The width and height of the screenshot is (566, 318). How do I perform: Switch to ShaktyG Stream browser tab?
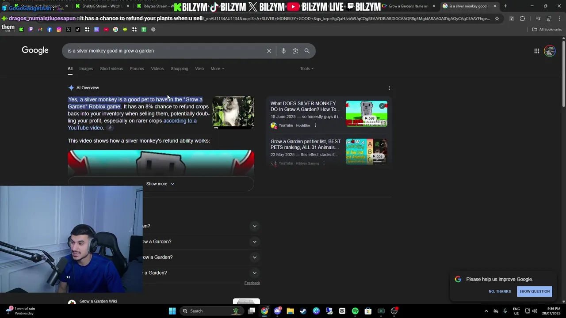pos(102,6)
